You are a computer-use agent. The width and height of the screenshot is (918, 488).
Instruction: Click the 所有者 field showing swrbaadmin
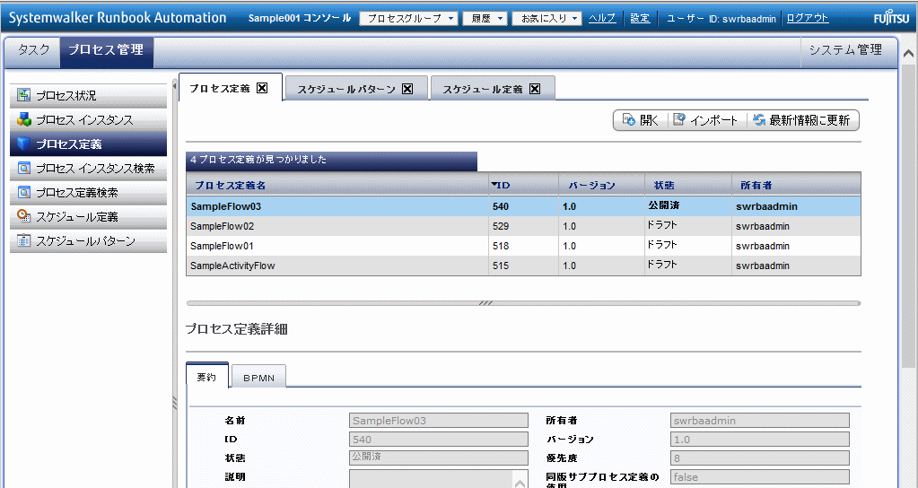(x=760, y=421)
